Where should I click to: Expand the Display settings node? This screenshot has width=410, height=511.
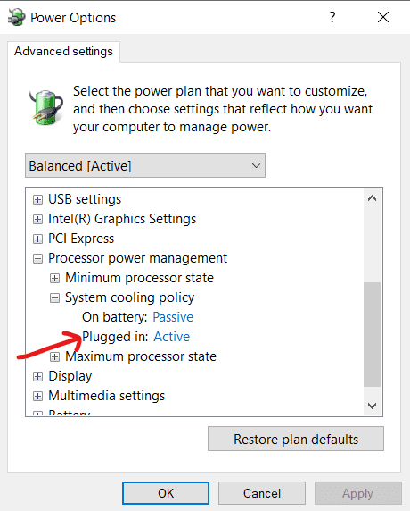[37, 376]
